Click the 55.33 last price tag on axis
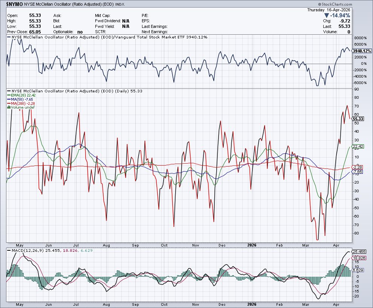Viewport: 373px width, 308px height. point(358,119)
